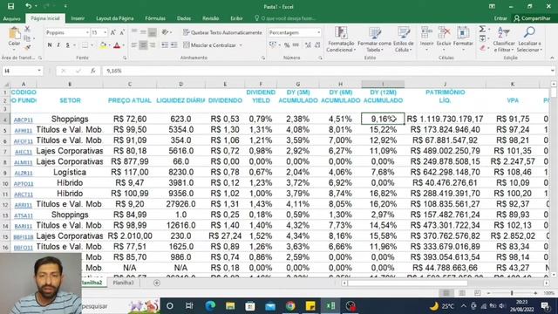Viewport: 558px width, 314px height.
Task: Switch to the Fórmulas tab
Action: point(155,18)
